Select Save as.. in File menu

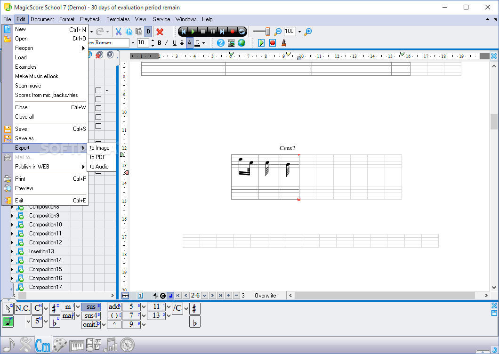pyautogui.click(x=45, y=138)
